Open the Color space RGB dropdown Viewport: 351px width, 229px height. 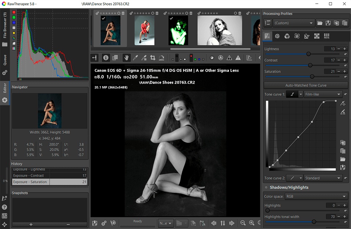pos(316,196)
